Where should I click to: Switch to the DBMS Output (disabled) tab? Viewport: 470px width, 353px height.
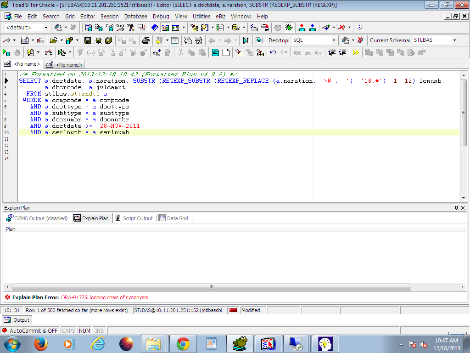point(37,218)
